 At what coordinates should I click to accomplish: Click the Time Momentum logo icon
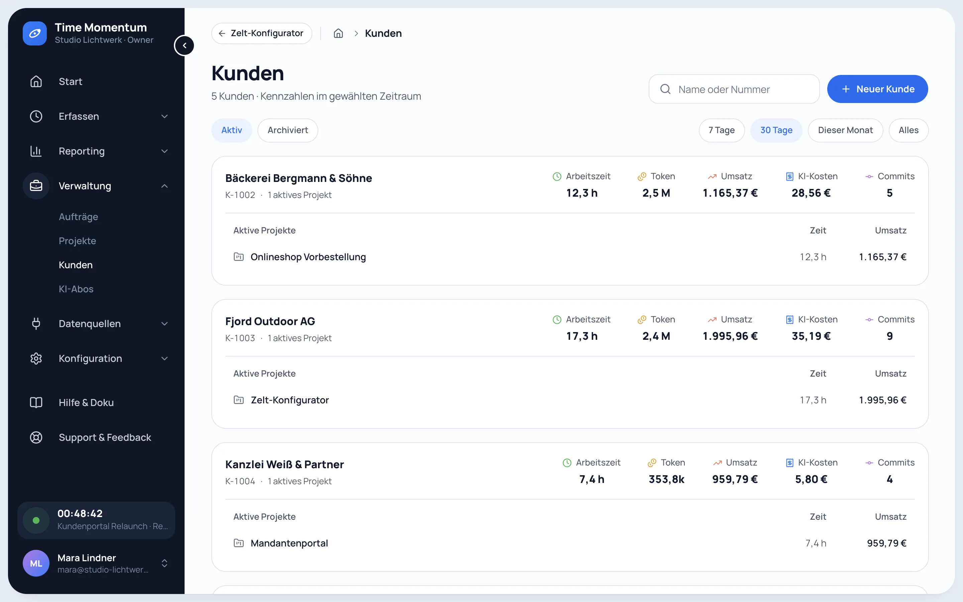tap(35, 33)
